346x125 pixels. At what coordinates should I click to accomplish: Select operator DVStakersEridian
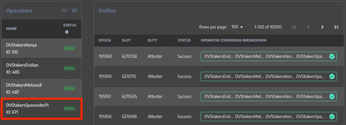click(41, 68)
